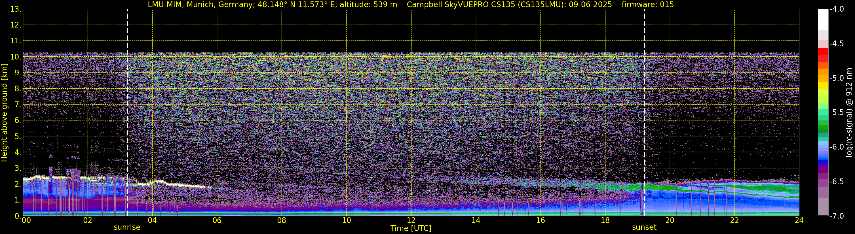Click the colorbar tick label '-5.0'
Screen dimensions: 855x234
(x=836, y=78)
